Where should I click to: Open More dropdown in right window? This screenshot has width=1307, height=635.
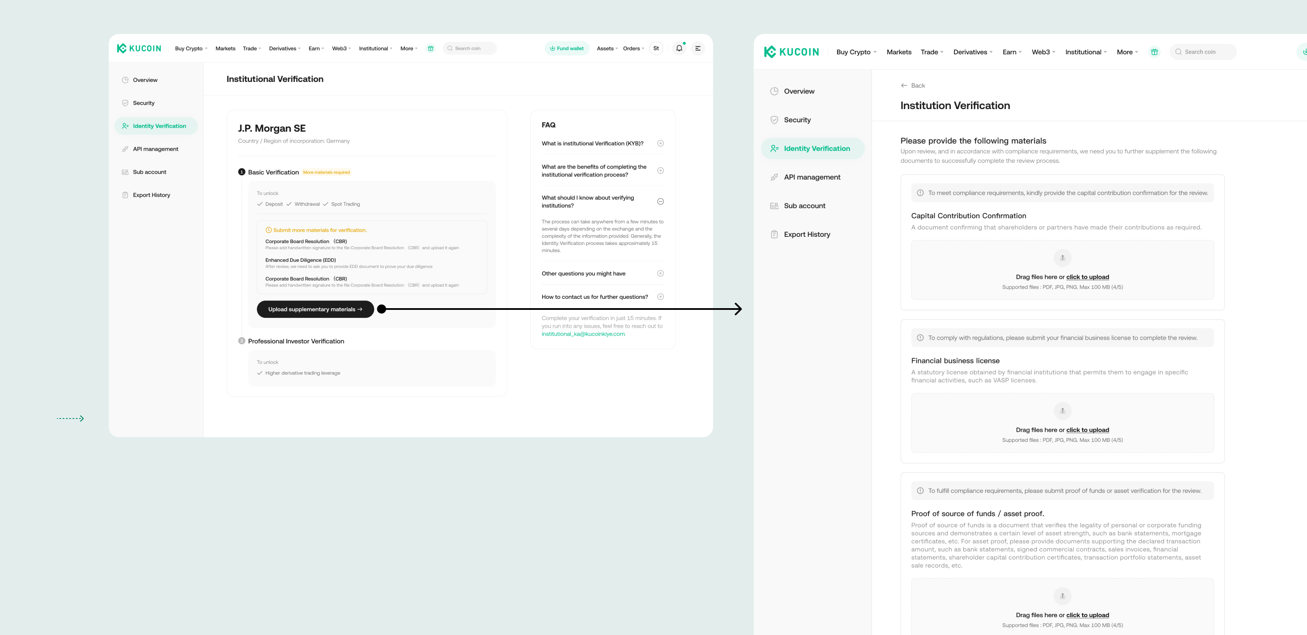pos(1127,52)
